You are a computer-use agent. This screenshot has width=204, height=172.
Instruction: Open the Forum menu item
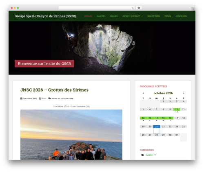[x=168, y=16]
